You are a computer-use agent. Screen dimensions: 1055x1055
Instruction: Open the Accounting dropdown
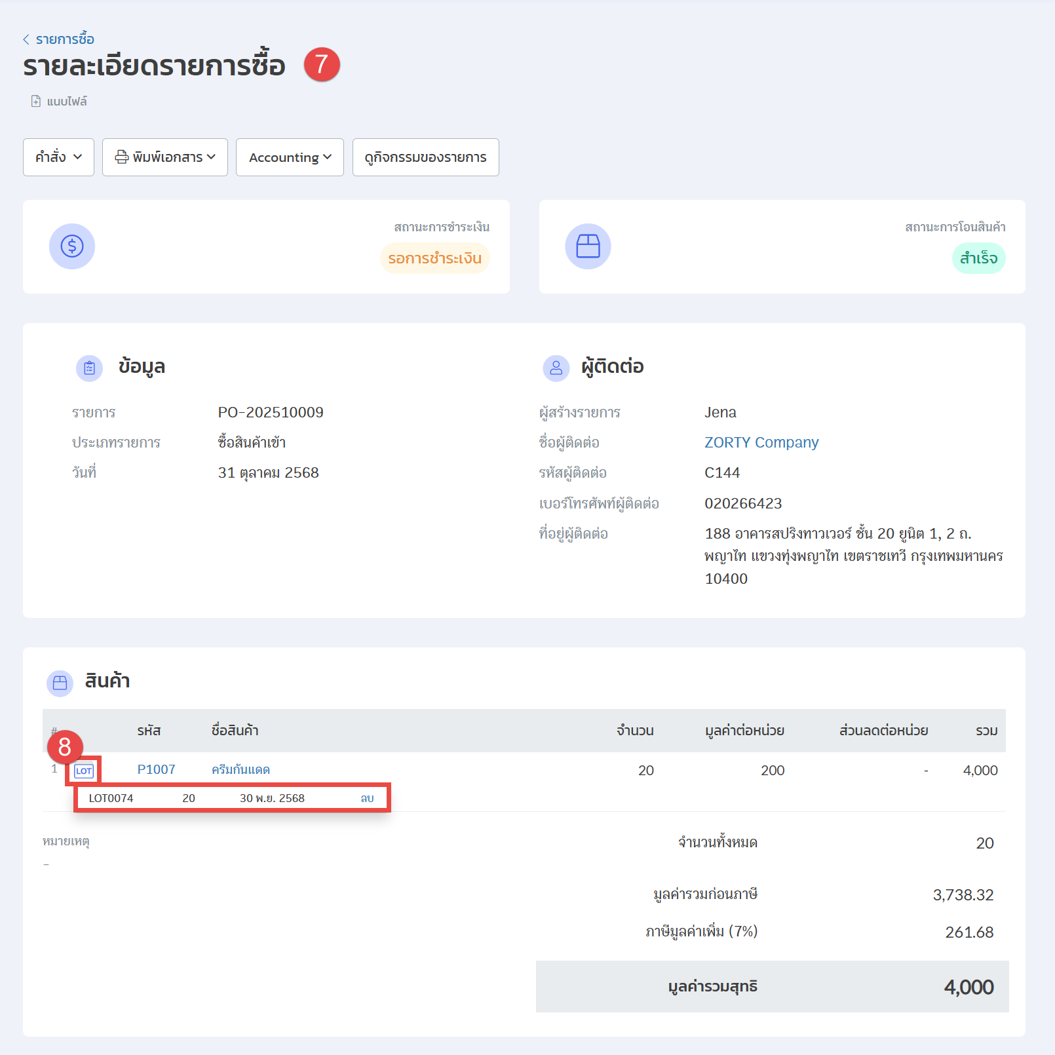coord(290,157)
